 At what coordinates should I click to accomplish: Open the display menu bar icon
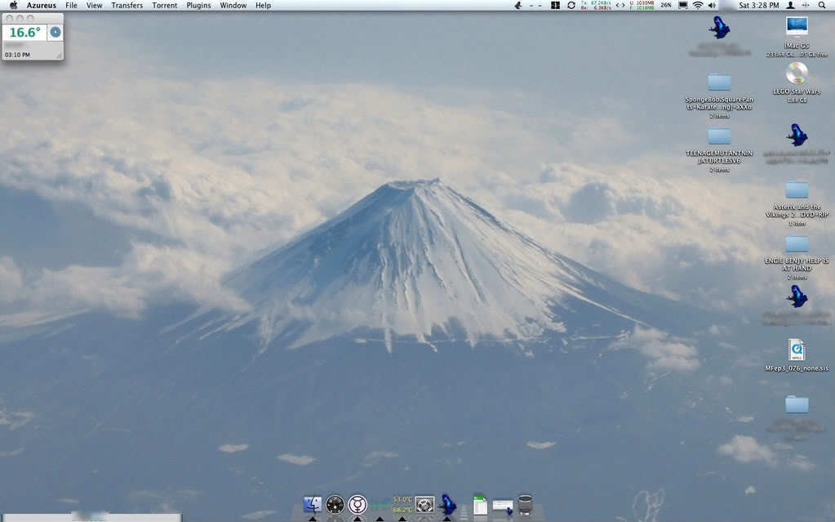(682, 6)
